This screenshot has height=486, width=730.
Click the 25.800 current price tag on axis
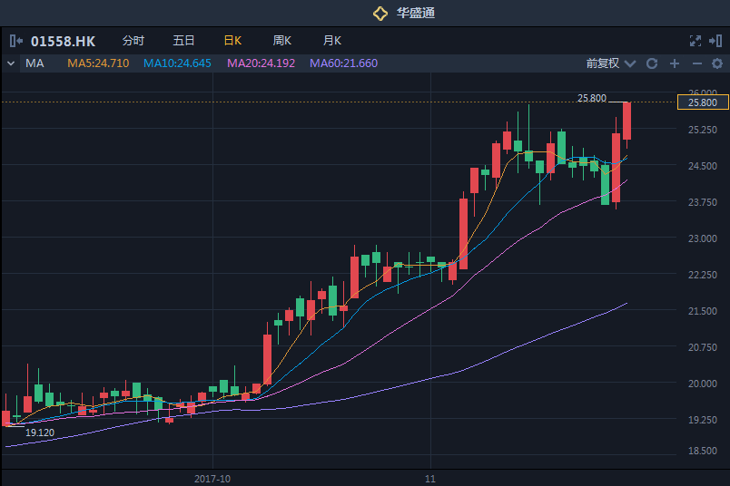pos(703,102)
